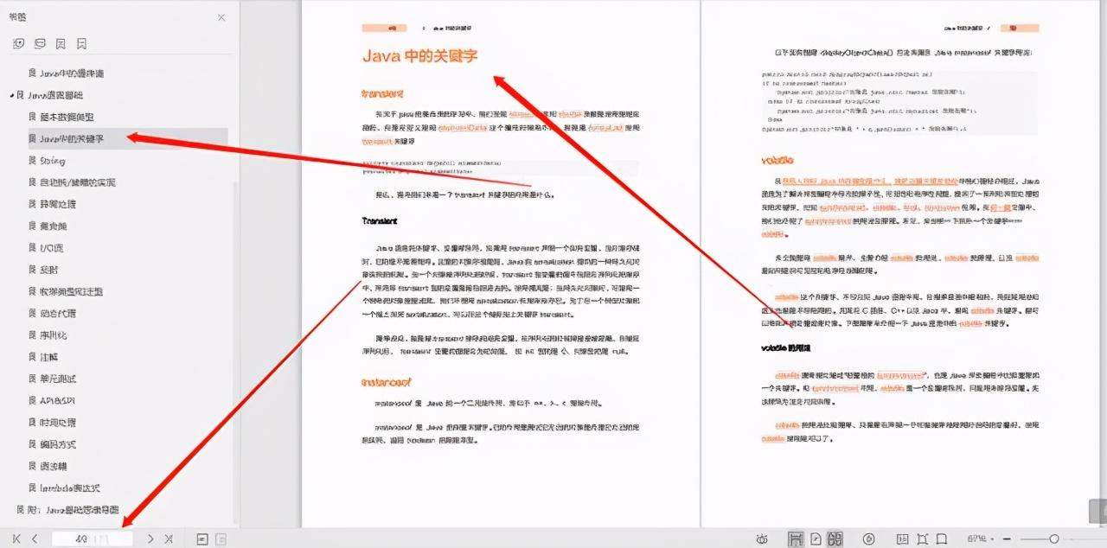1107x548 pixels.
Task: Click the instanceof subheading on the left page
Action: coord(386,381)
